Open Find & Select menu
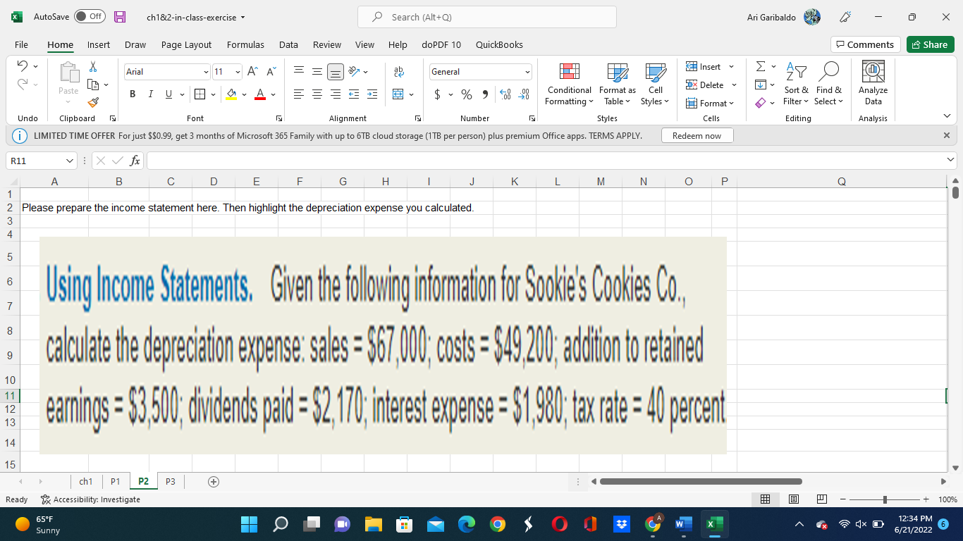Viewport: 963px width, 541px height. 828,83
